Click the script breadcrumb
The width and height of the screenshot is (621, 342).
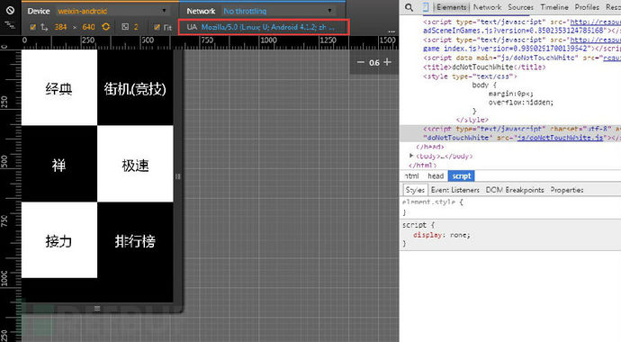coord(462,175)
